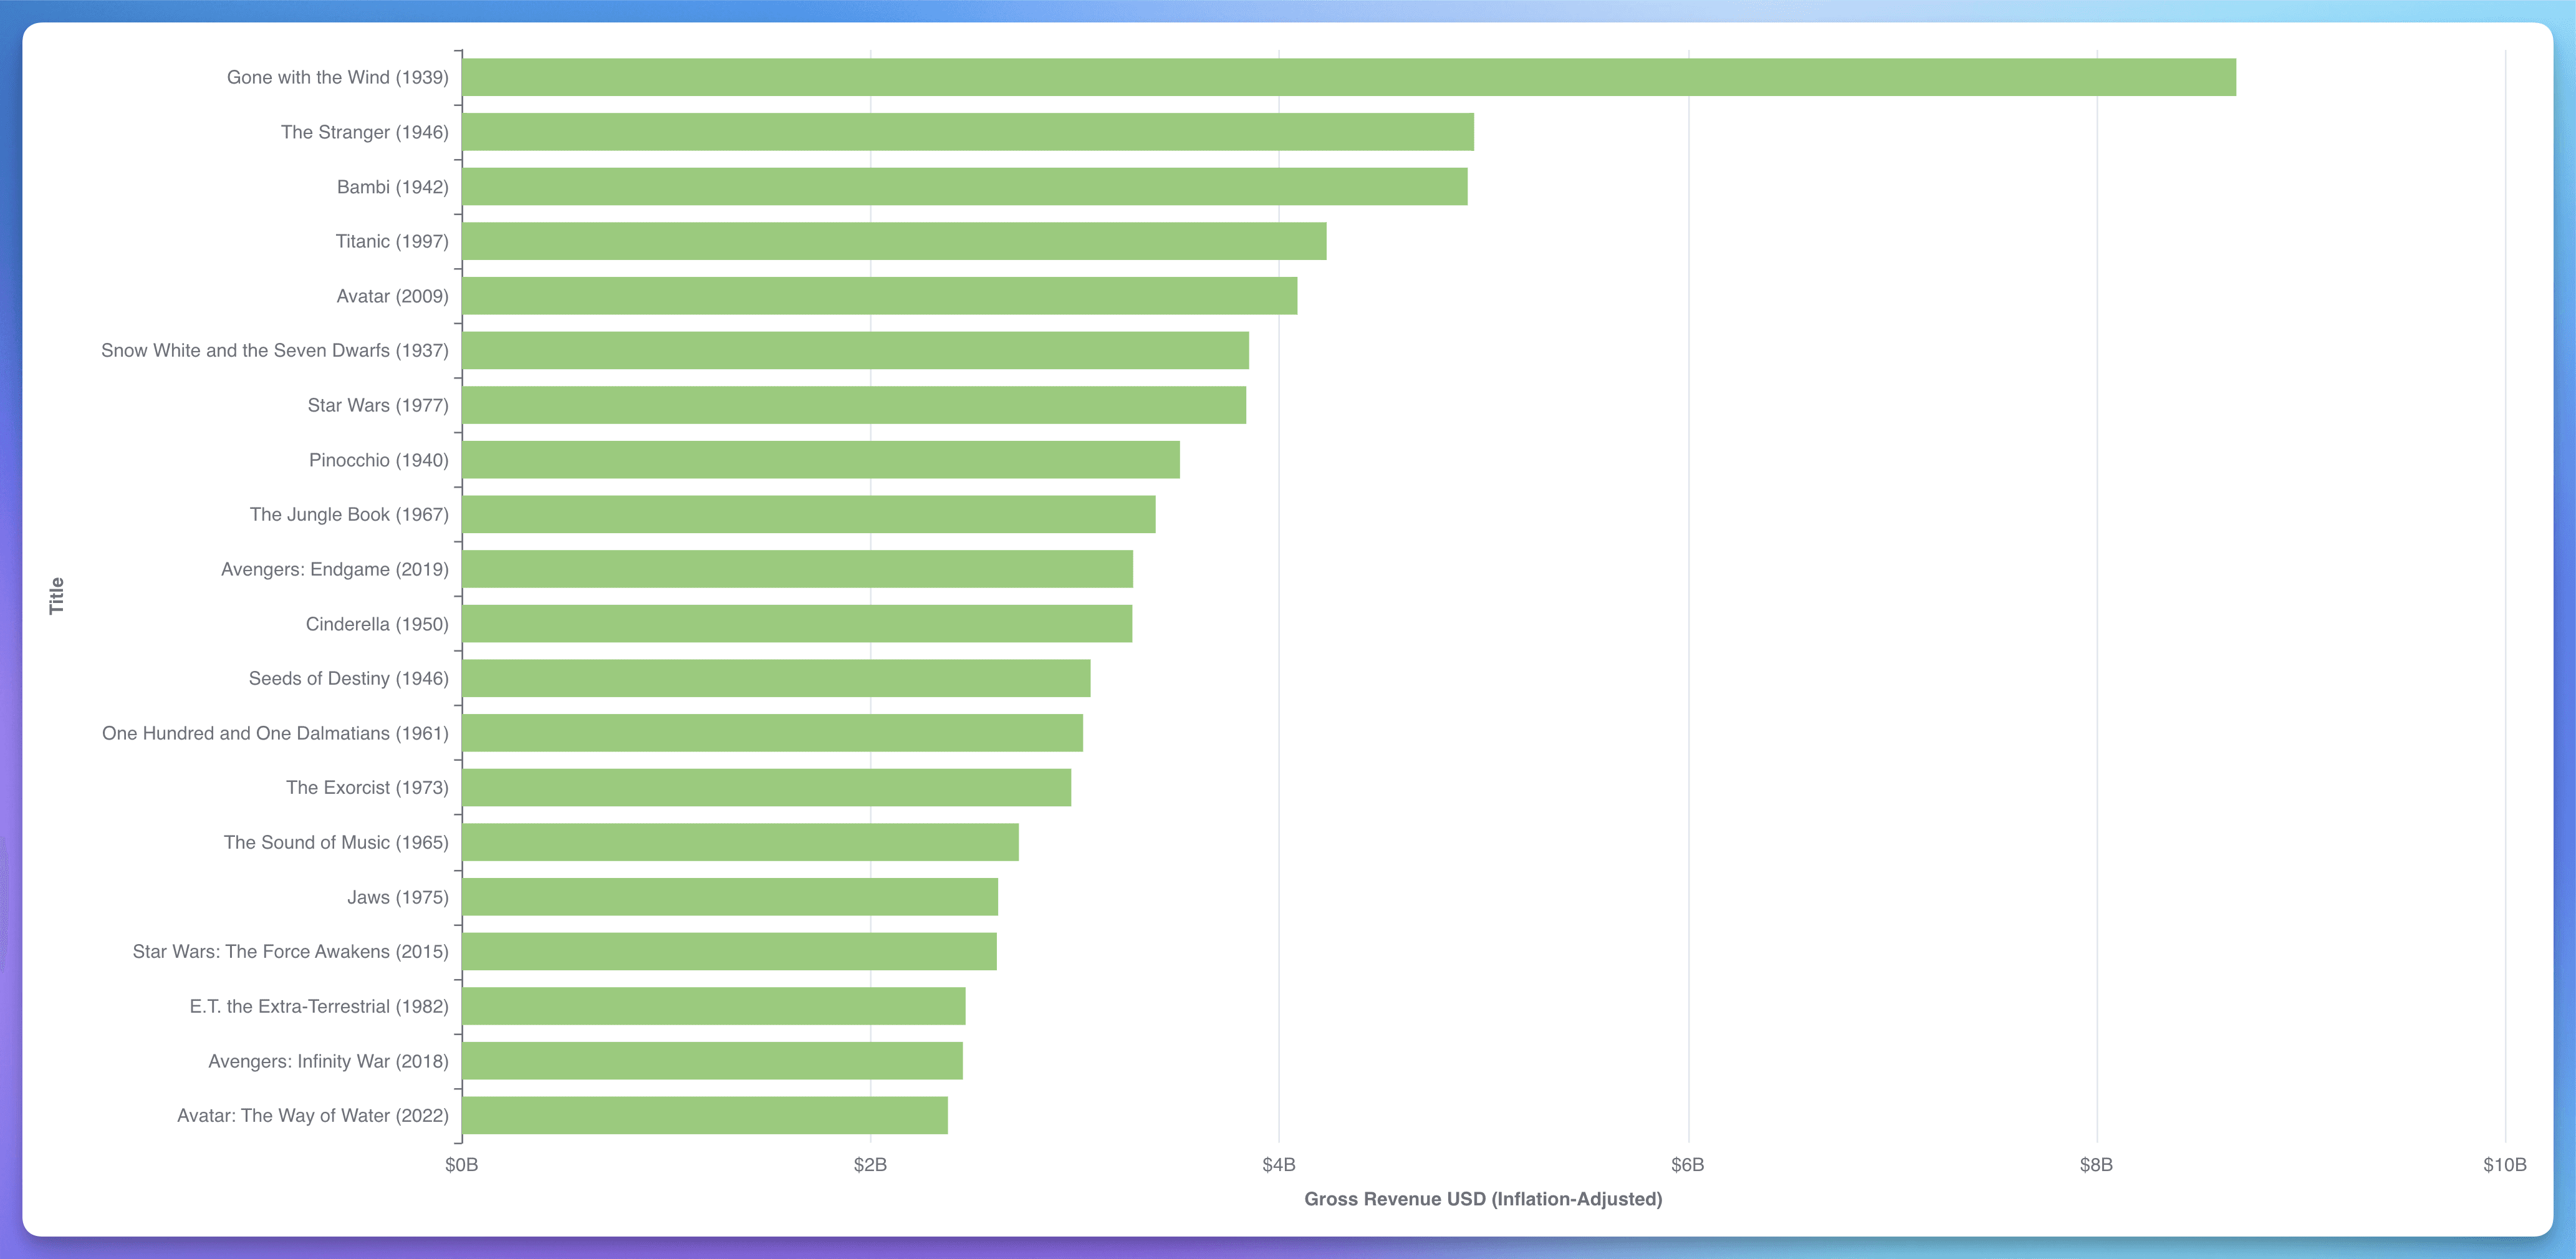Select the Jaws (1975) bar
This screenshot has width=2576, height=1259.
730,897
